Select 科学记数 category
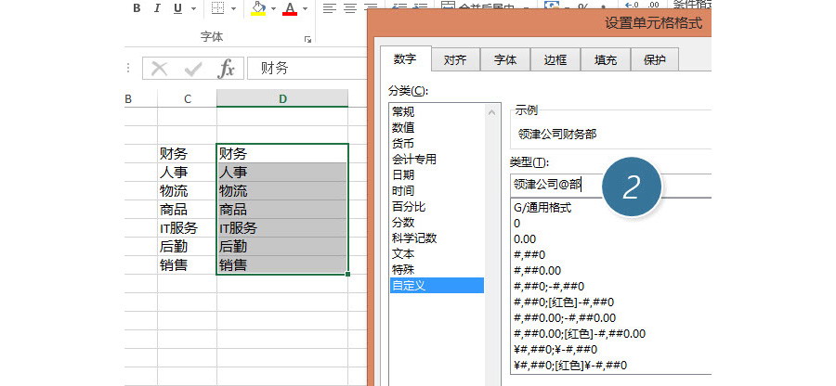836x386 pixels. [437, 238]
